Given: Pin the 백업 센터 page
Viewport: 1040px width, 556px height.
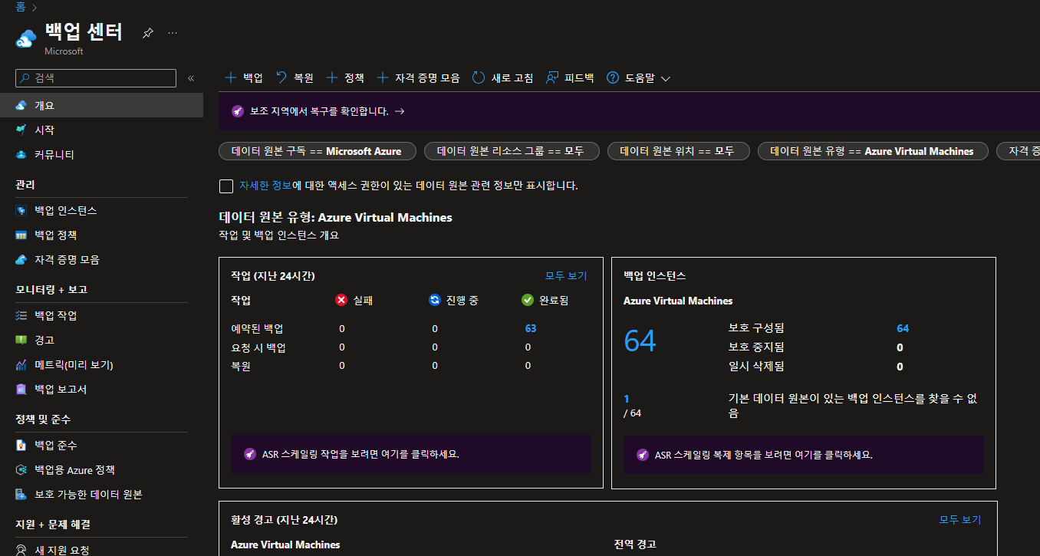Looking at the screenshot, I should 148,33.
